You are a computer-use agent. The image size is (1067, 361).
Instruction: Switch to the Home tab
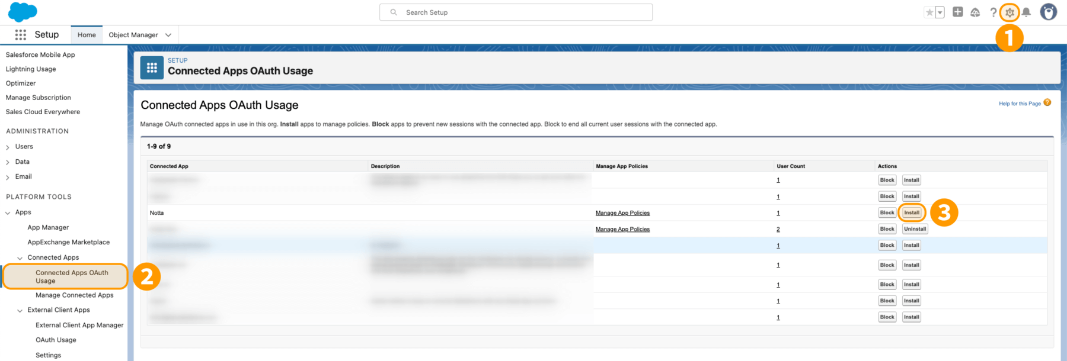point(87,35)
